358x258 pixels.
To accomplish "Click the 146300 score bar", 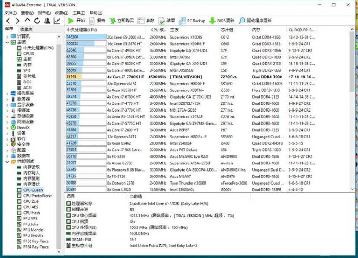I will pyautogui.click(x=86, y=37).
